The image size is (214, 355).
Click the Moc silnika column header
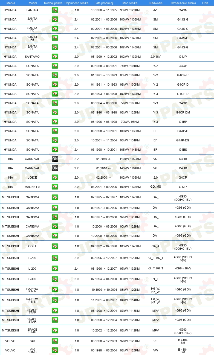130,3
